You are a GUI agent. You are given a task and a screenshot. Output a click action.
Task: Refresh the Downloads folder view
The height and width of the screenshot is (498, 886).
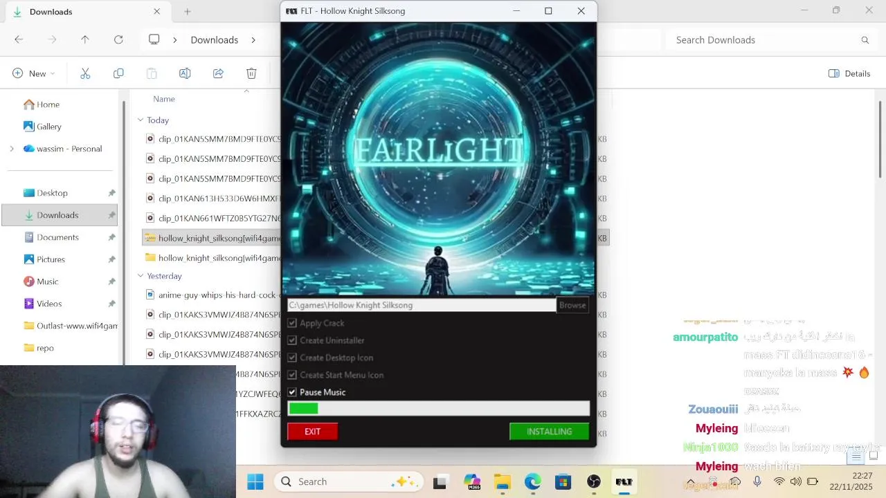point(118,39)
